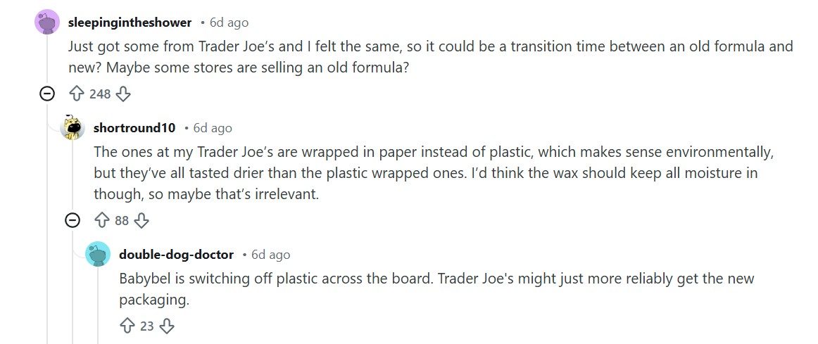Open double-dog-doctor's user profile

coord(176,254)
